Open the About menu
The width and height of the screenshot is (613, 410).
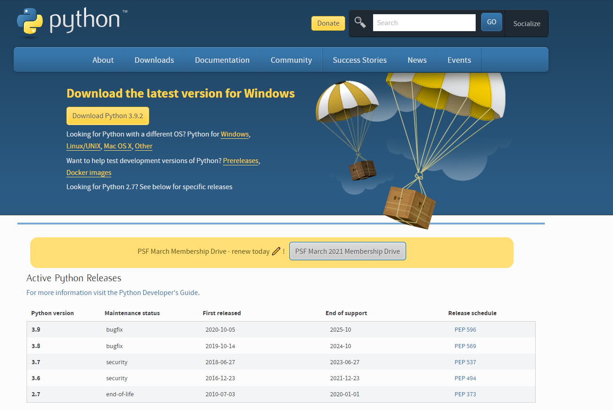click(103, 60)
